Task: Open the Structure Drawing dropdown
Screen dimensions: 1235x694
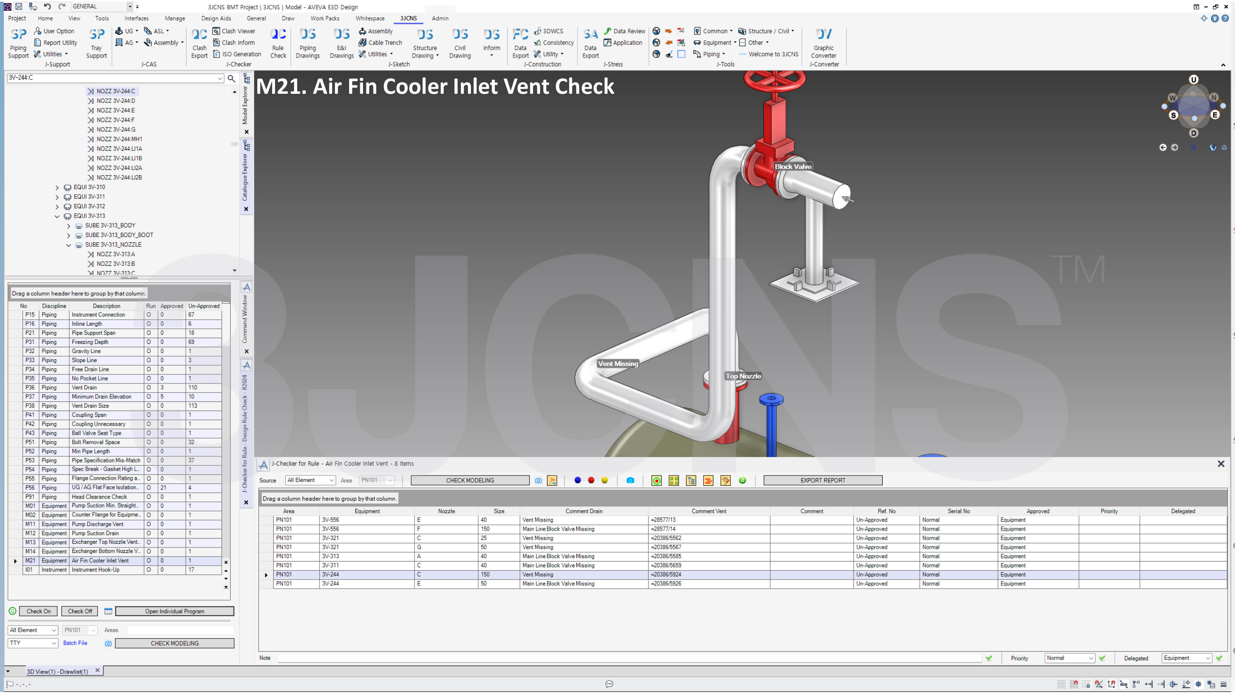Action: click(x=425, y=43)
